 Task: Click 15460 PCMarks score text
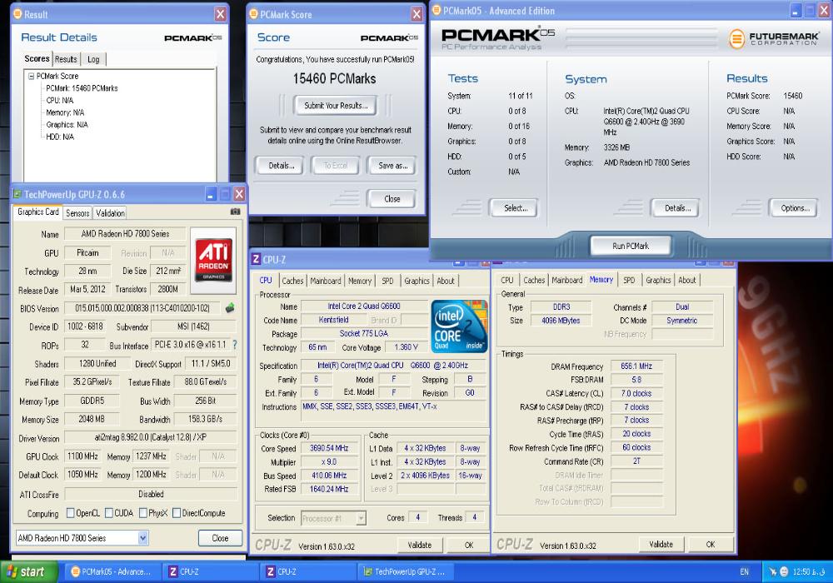[334, 78]
